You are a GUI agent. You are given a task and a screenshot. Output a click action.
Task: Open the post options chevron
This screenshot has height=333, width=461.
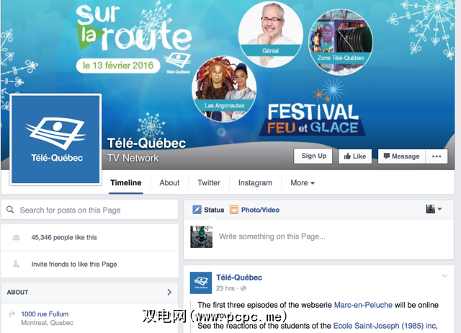coord(444,275)
